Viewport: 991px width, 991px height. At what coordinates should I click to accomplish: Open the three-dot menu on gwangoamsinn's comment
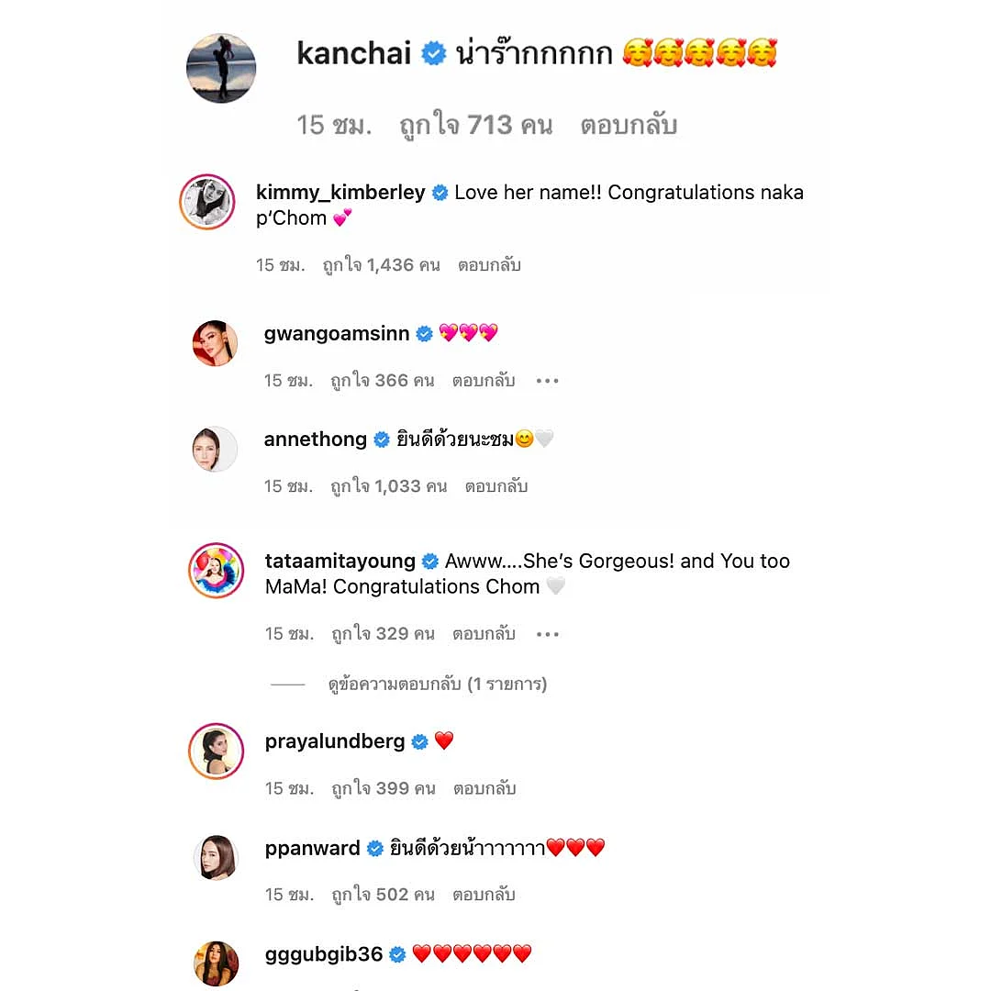(547, 381)
